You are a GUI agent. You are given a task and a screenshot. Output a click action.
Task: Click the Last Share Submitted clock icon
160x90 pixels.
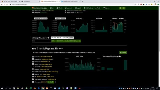tap(33, 72)
